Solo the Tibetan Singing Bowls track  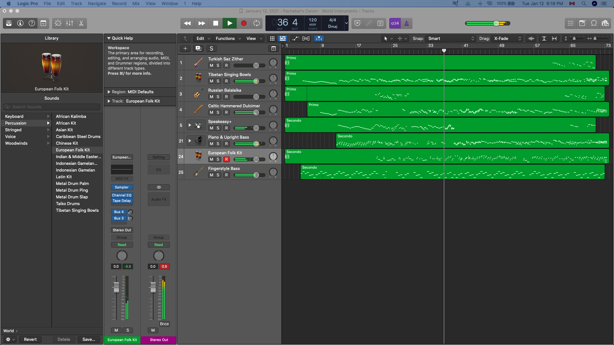pos(218,81)
